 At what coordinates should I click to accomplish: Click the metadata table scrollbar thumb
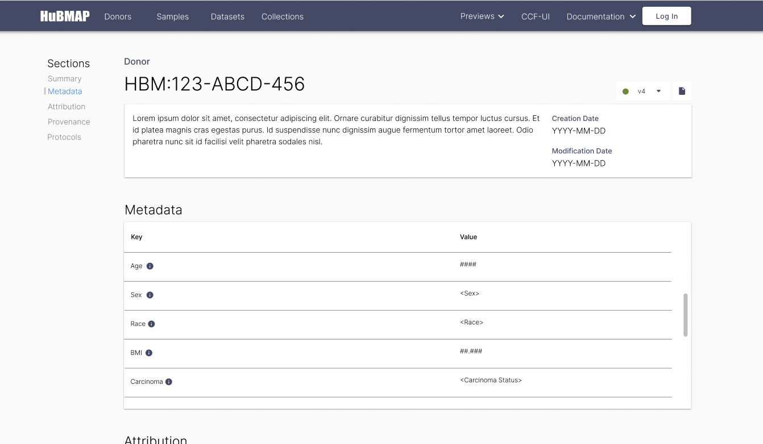pyautogui.click(x=686, y=315)
